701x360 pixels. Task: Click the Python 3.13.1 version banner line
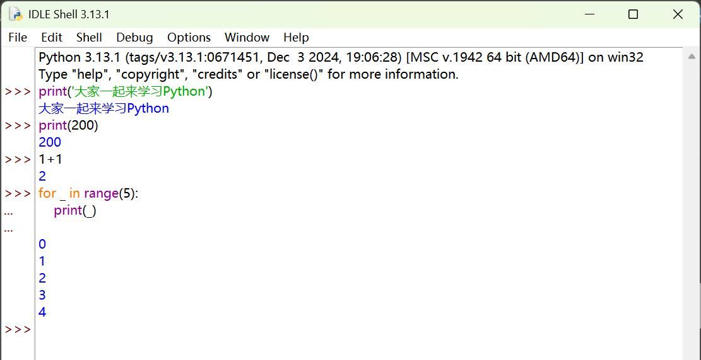click(341, 57)
